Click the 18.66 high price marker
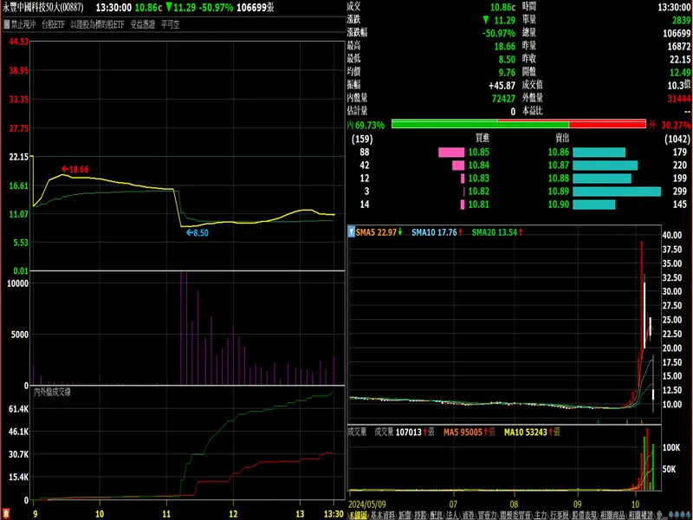 click(75, 169)
